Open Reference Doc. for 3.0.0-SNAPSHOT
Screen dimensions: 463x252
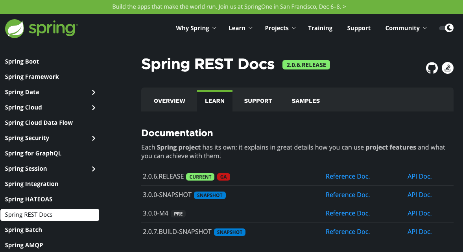pos(348,195)
